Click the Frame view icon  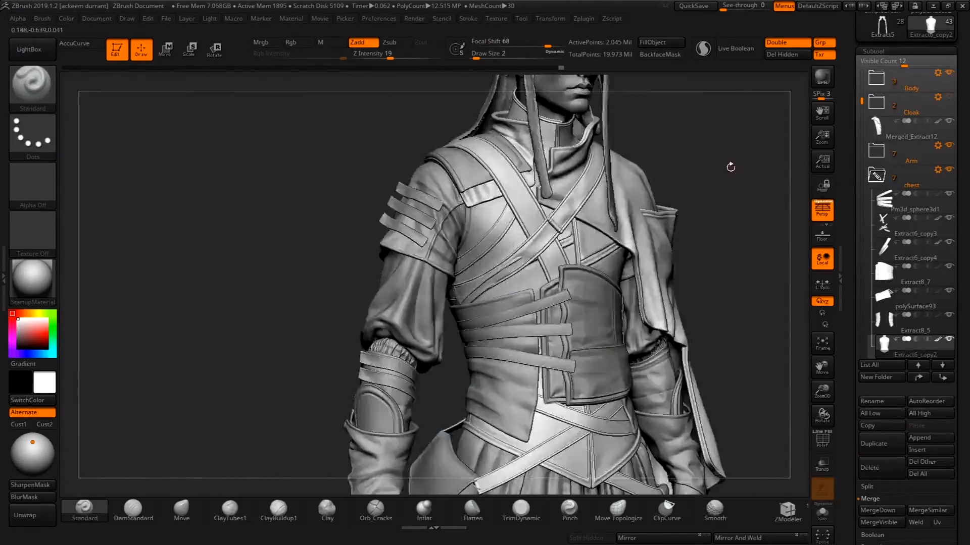822,343
